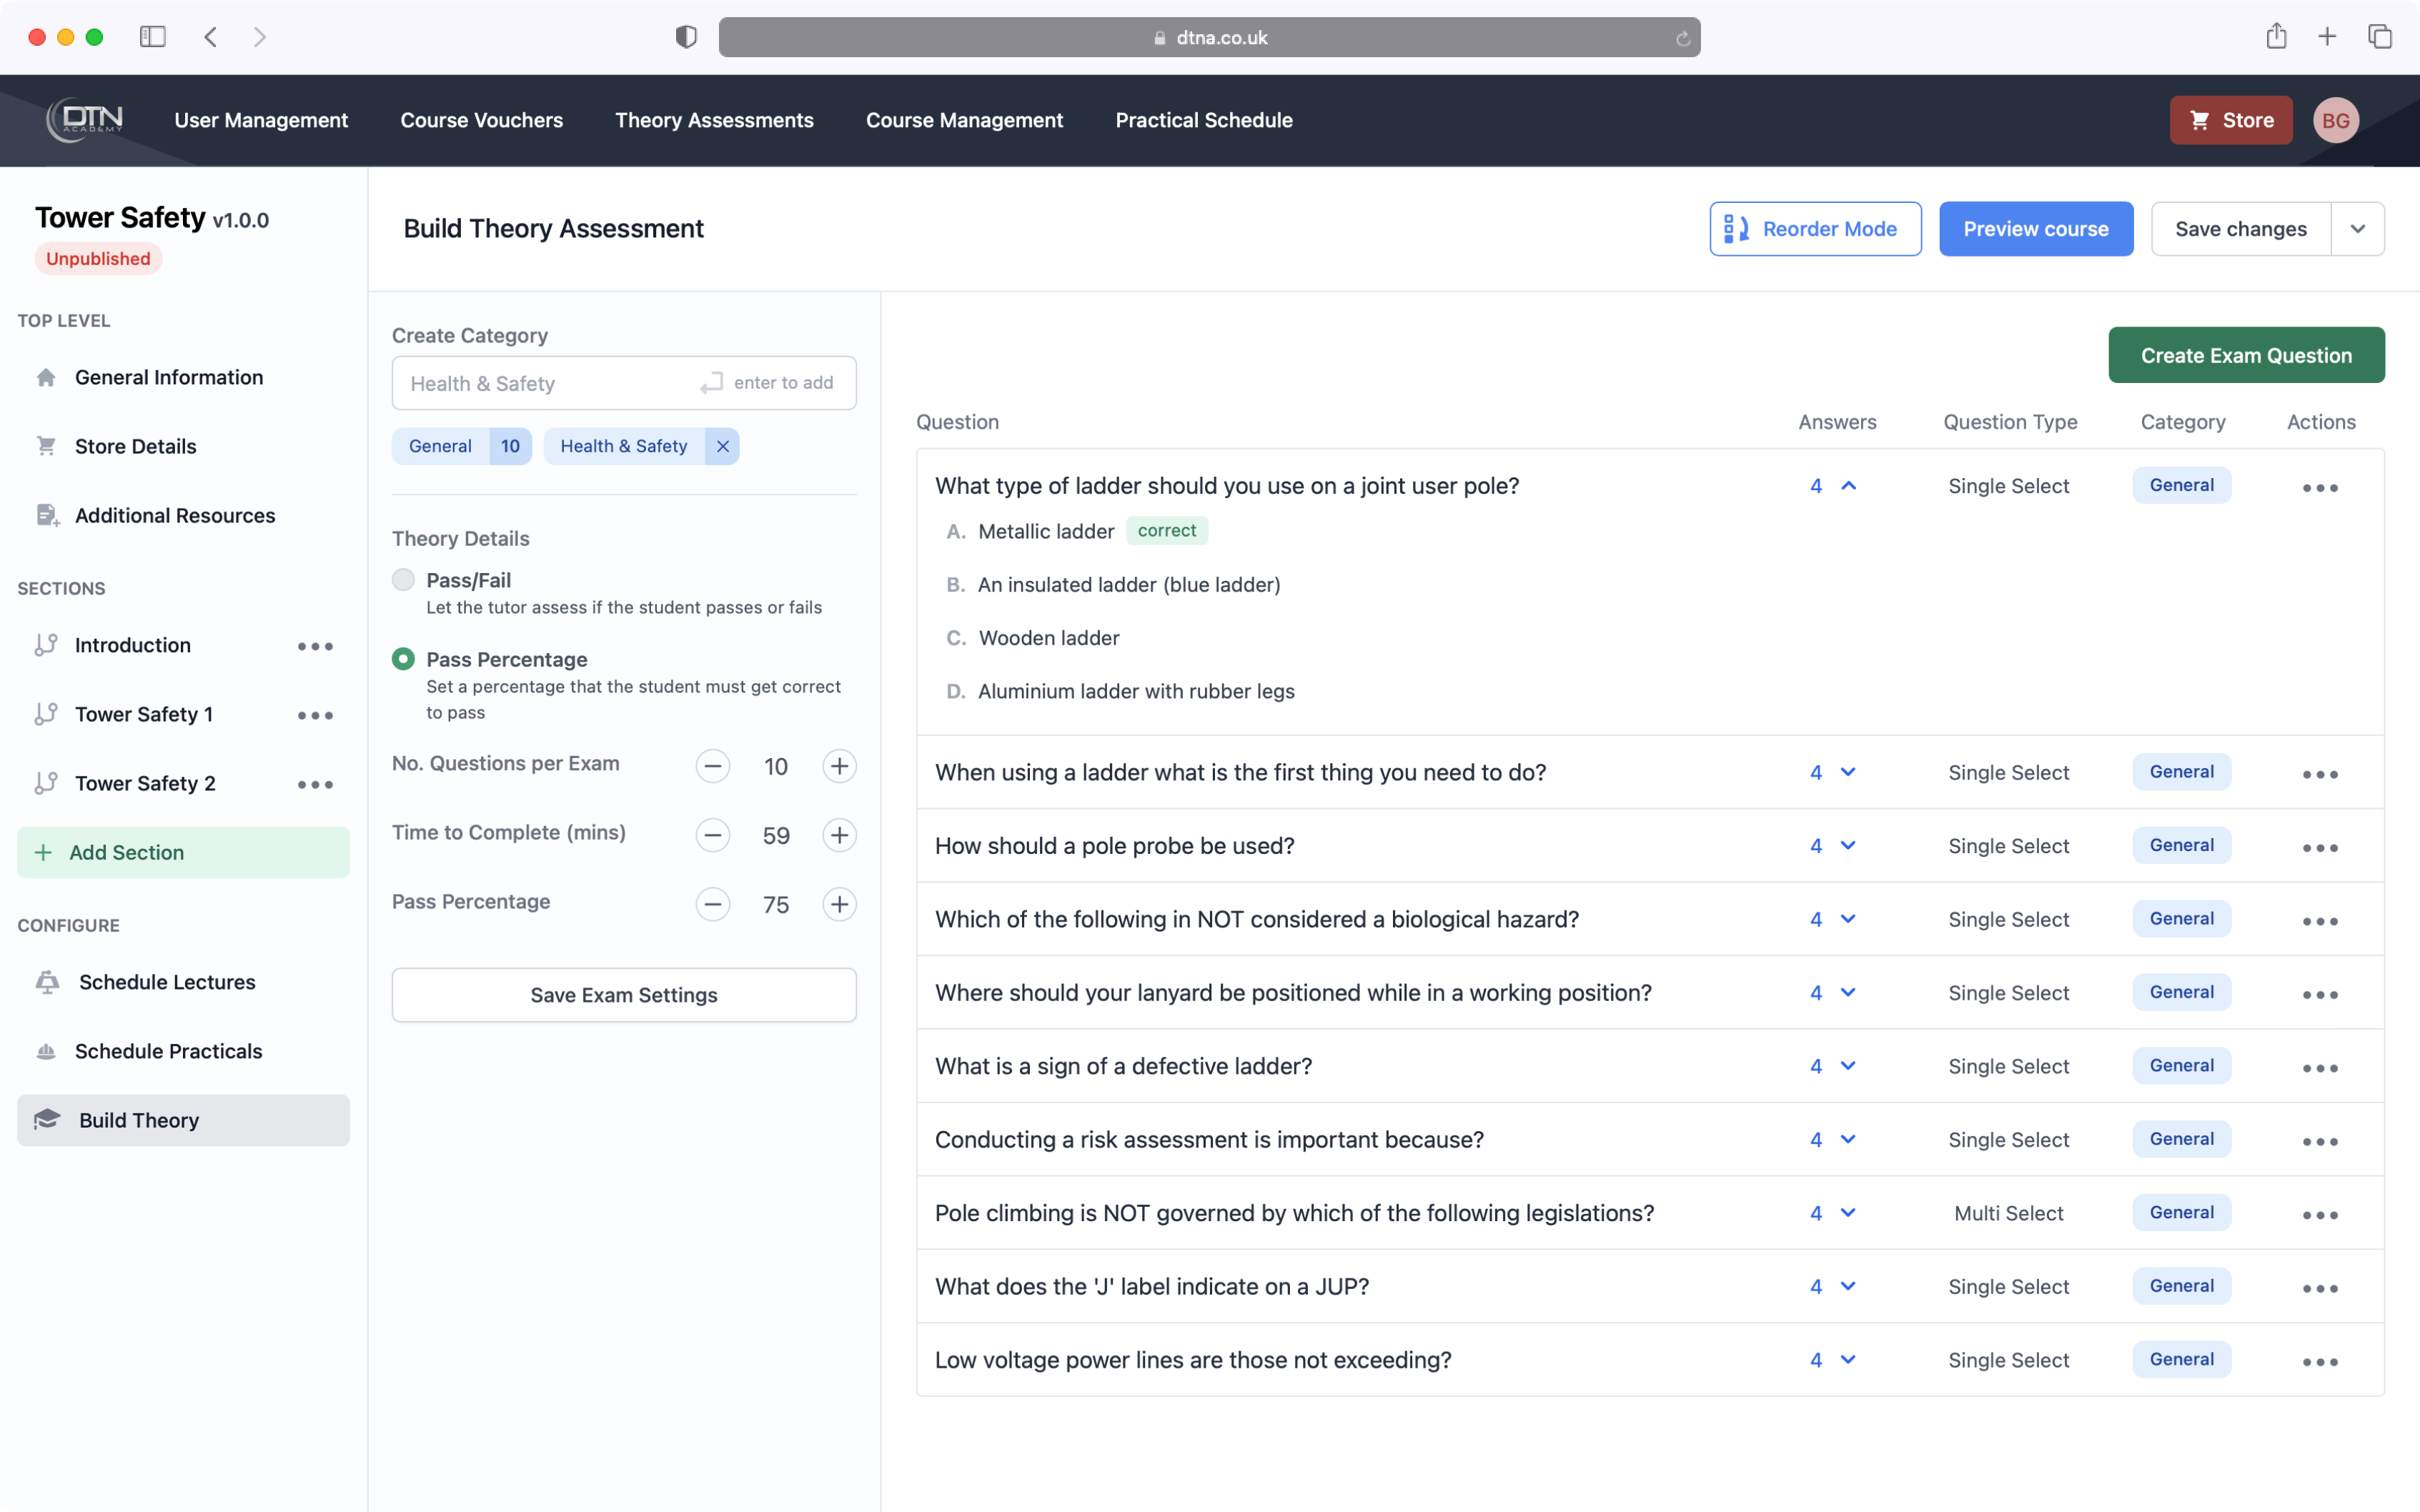2420x1512 pixels.
Task: Click the Create Exam Question button
Action: 2246,355
